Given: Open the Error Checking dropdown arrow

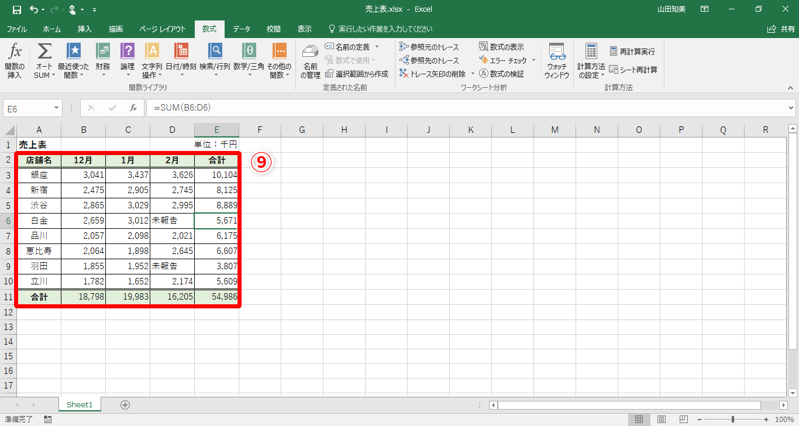Looking at the screenshot, I should point(533,60).
